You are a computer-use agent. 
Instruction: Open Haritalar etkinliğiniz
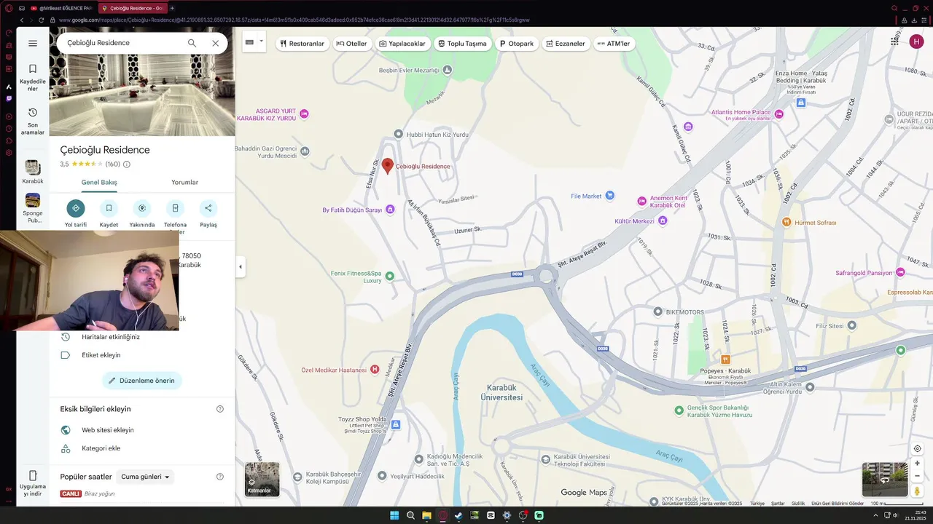point(110,337)
